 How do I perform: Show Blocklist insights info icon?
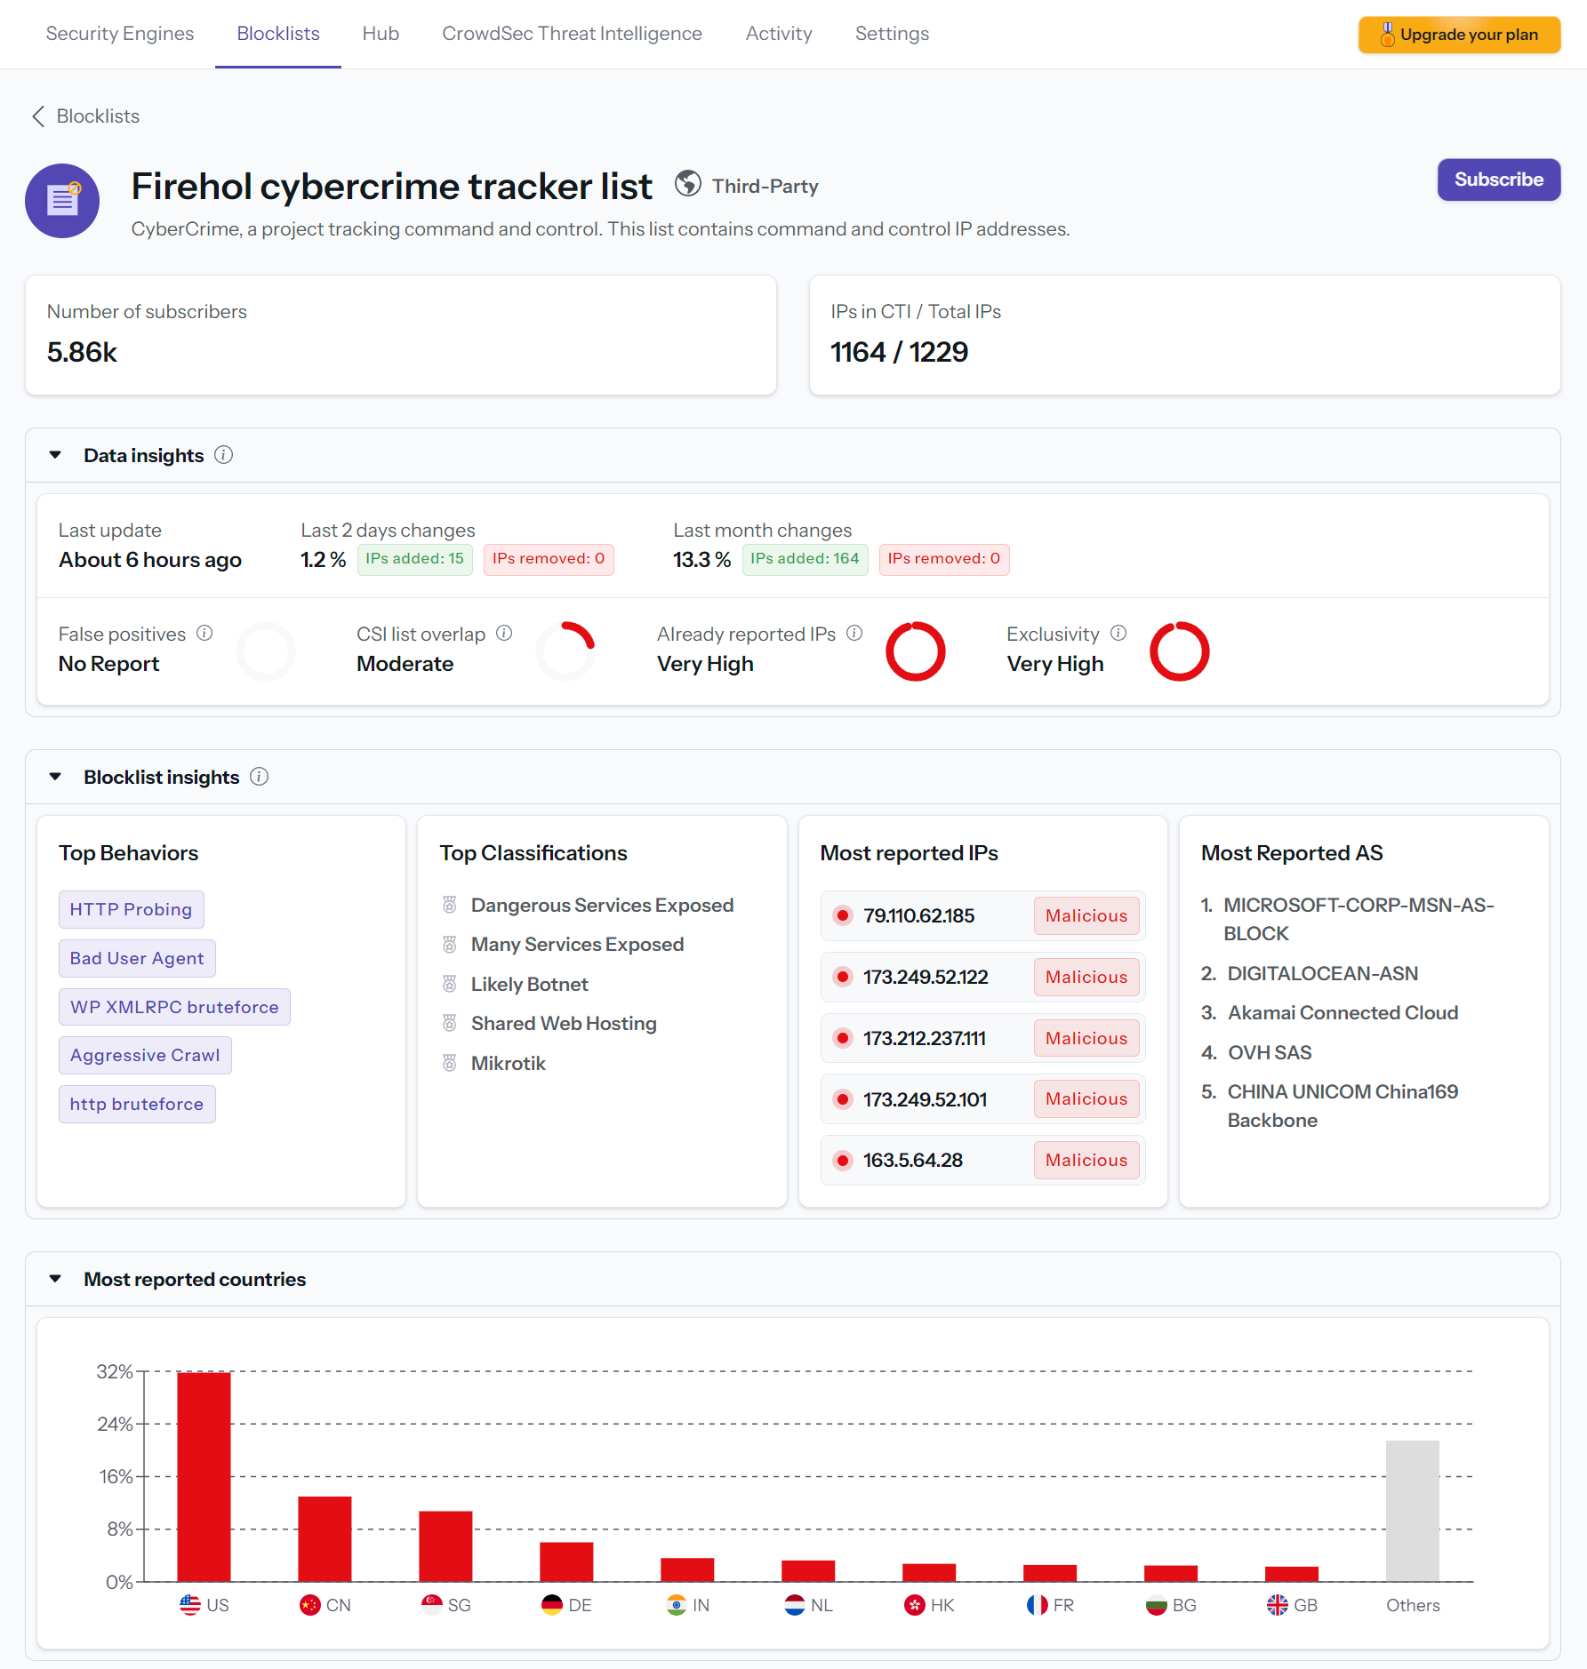[x=260, y=777]
